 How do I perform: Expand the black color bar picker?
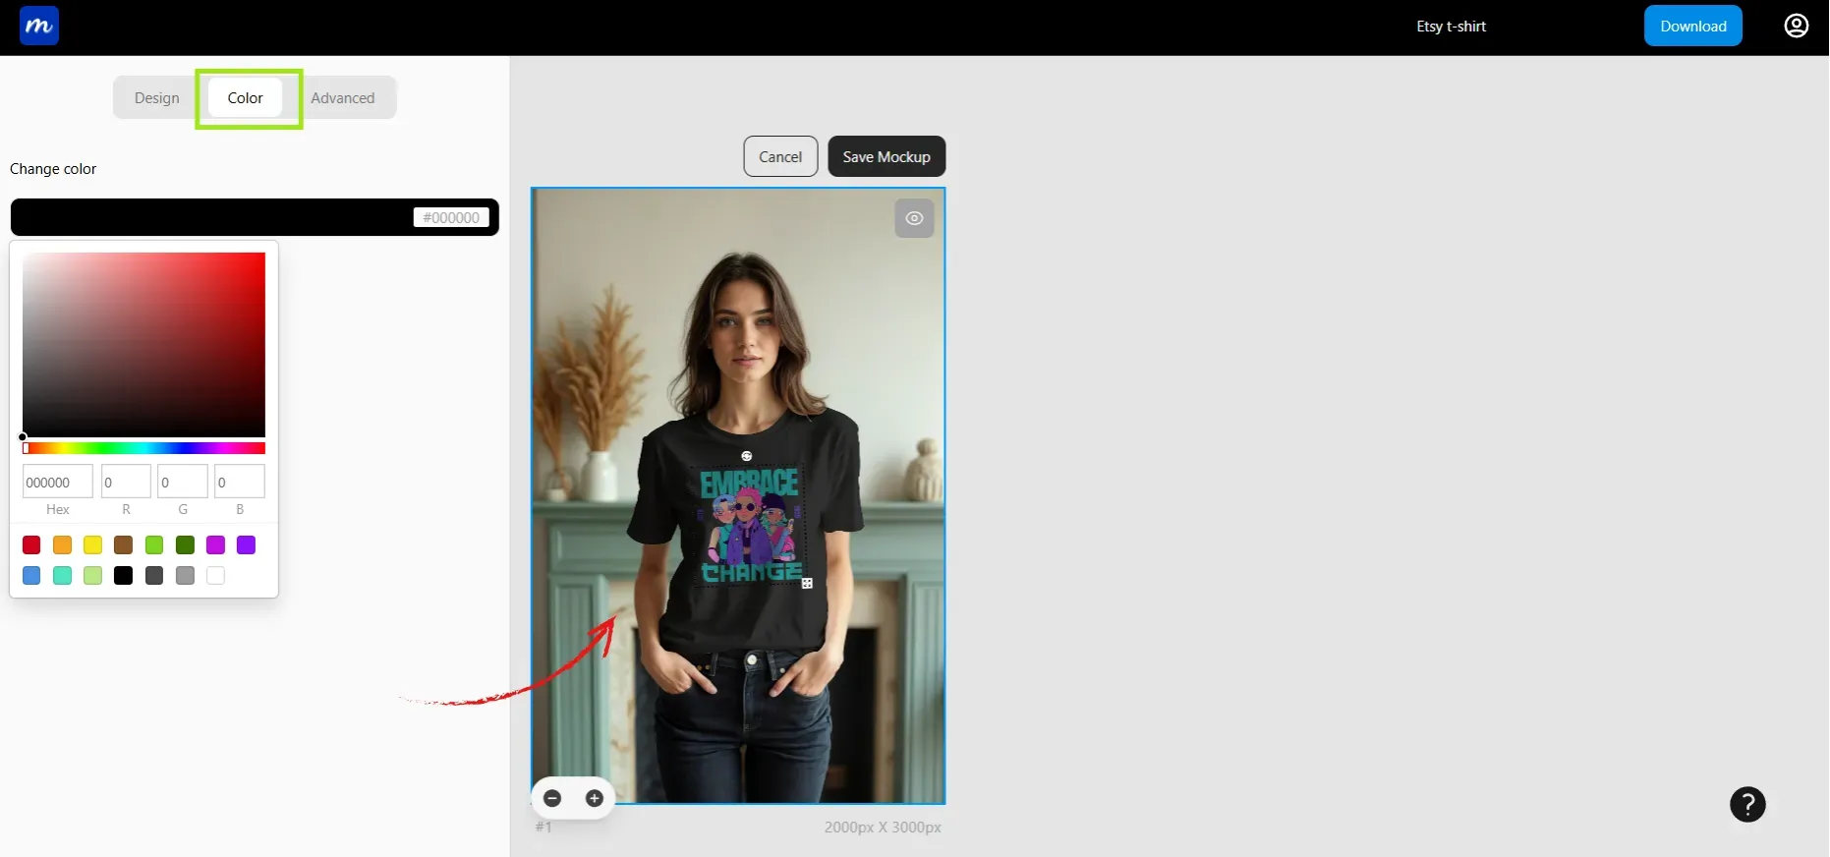pyautogui.click(x=216, y=217)
